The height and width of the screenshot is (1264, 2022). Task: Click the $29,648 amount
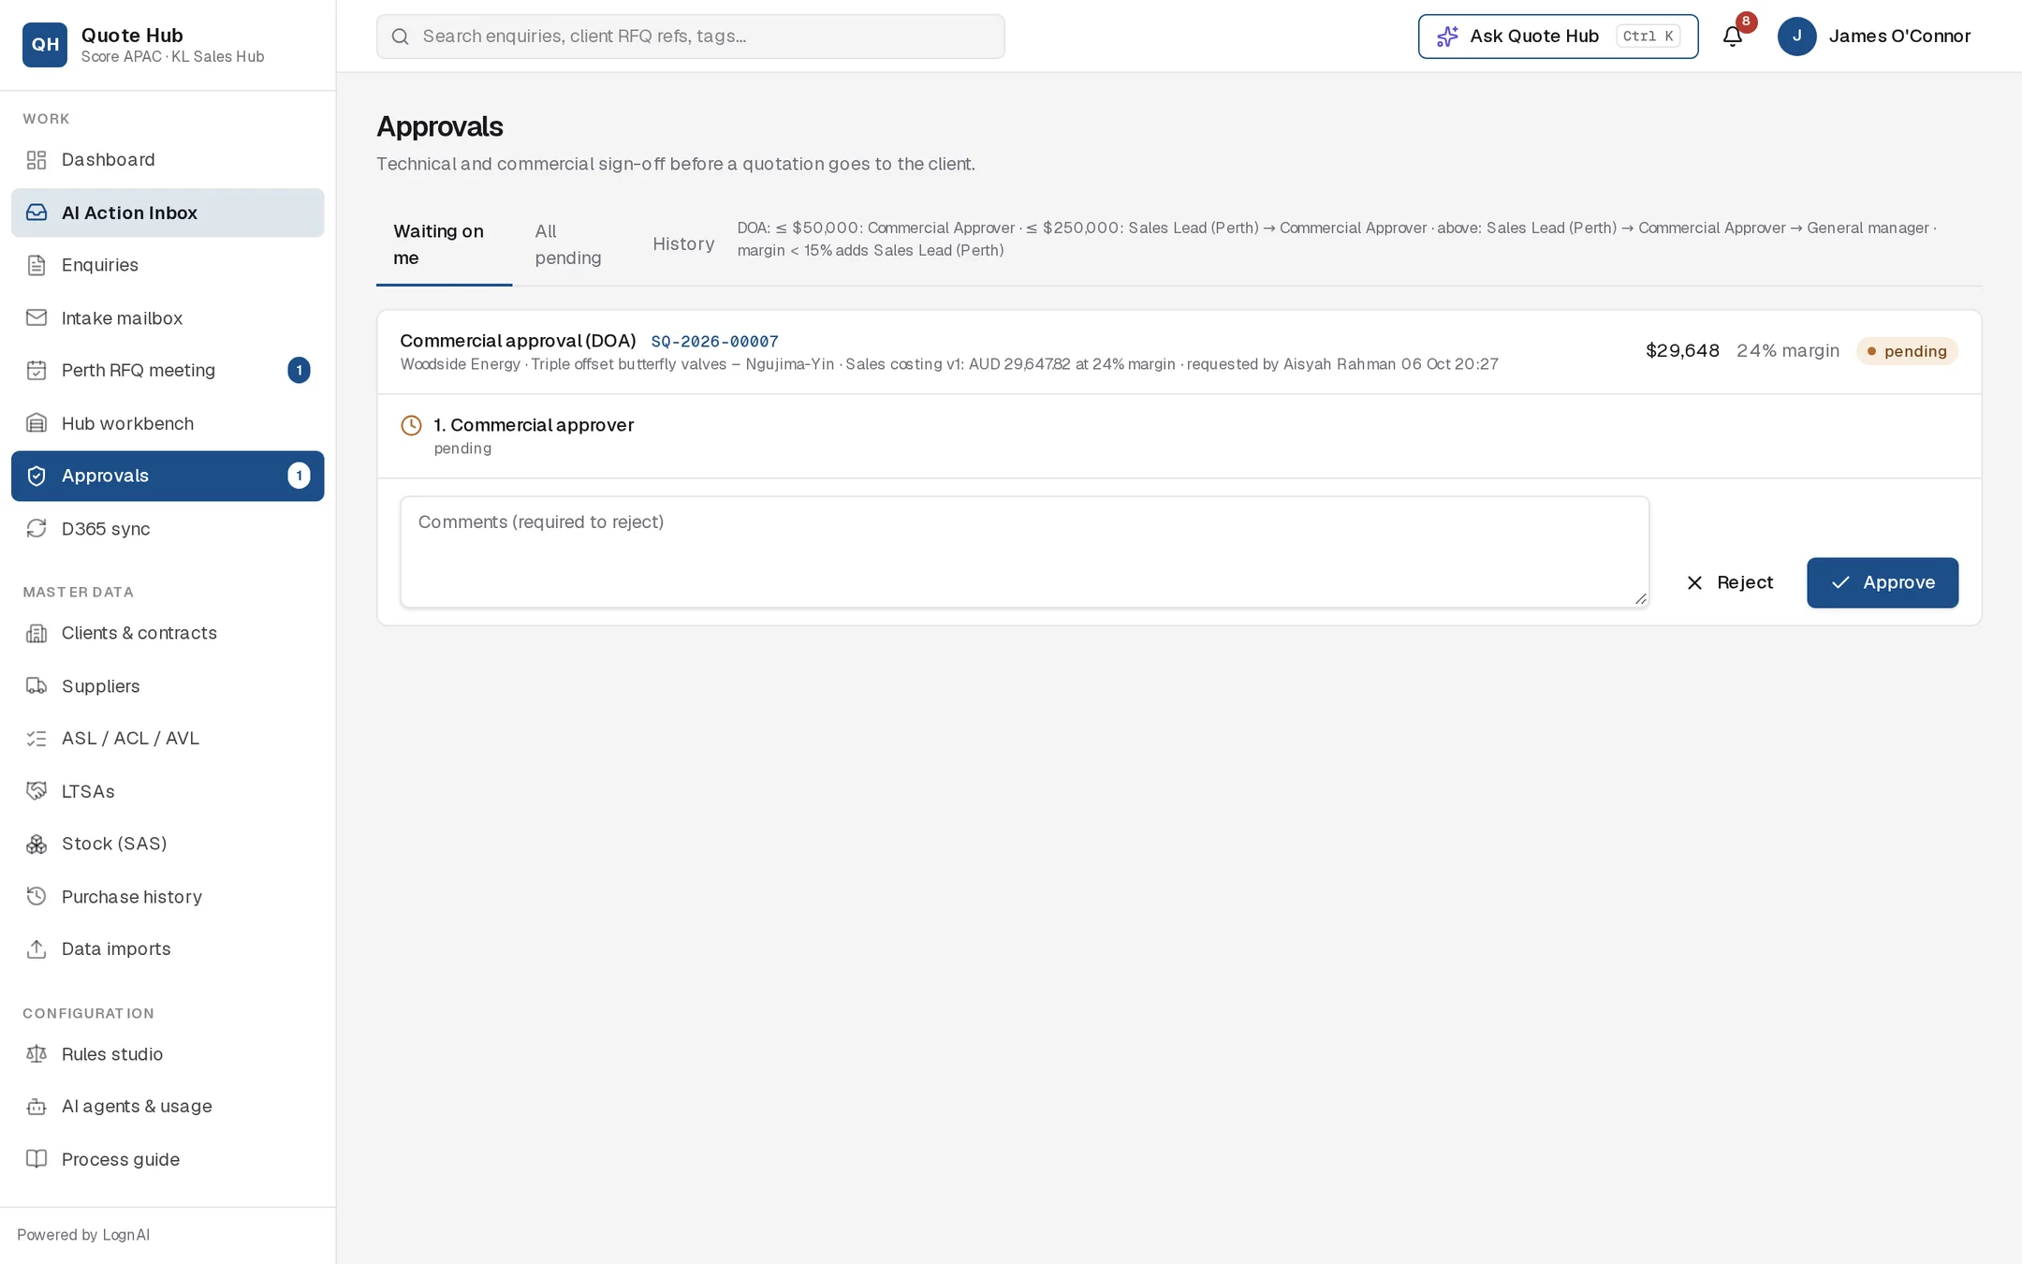[1682, 351]
